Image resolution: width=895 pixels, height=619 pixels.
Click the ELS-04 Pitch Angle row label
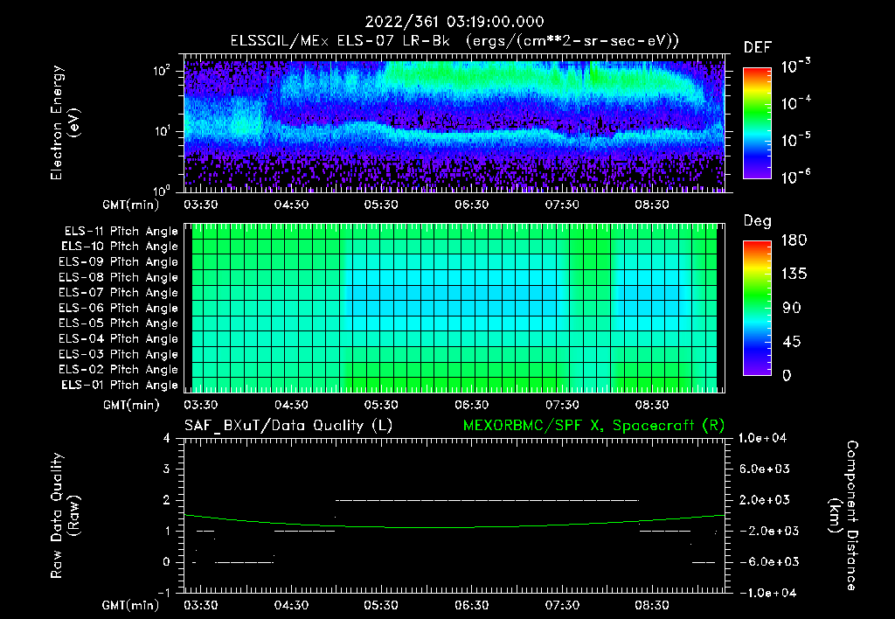(118, 339)
